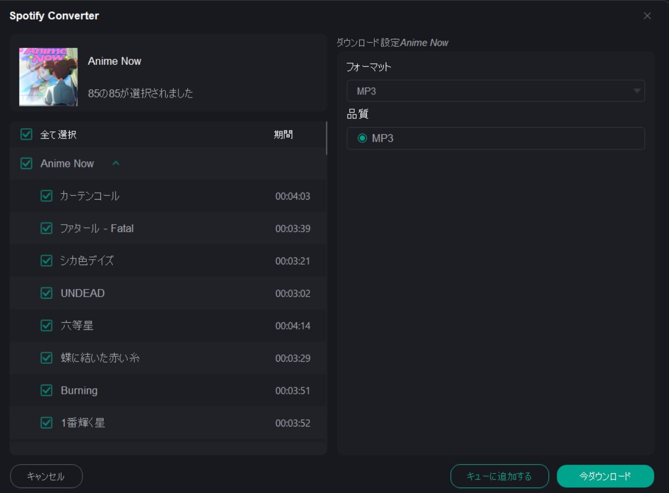
Task: Click the Anime Now album cover thumbnail
Action: click(49, 77)
